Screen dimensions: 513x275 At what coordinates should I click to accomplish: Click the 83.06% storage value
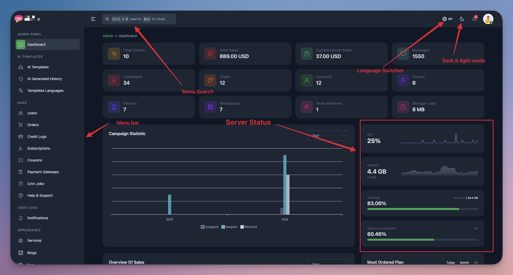coord(377,203)
